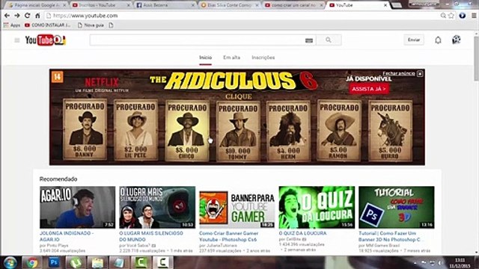The height and width of the screenshot is (269, 479).
Task: Switch to the Inscrições tab
Action: pos(263,58)
